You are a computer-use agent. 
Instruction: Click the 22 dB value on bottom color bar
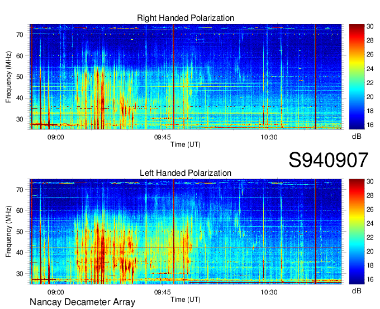[370, 237]
